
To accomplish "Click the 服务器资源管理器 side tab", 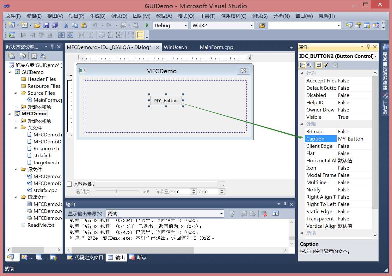I will tap(385, 67).
